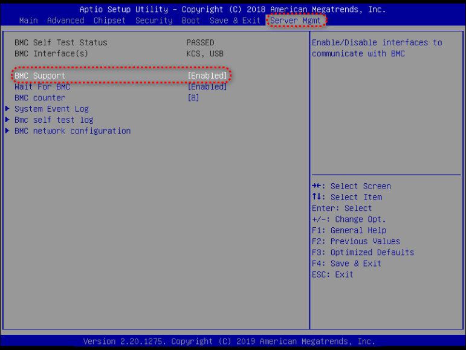This screenshot has width=466, height=350.
Task: Click ESC: Exit hint
Action: click(x=332, y=274)
